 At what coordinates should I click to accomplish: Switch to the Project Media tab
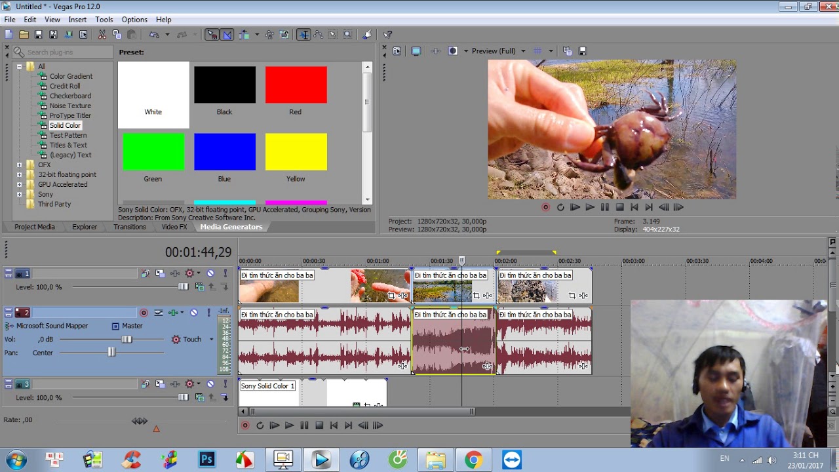35,227
